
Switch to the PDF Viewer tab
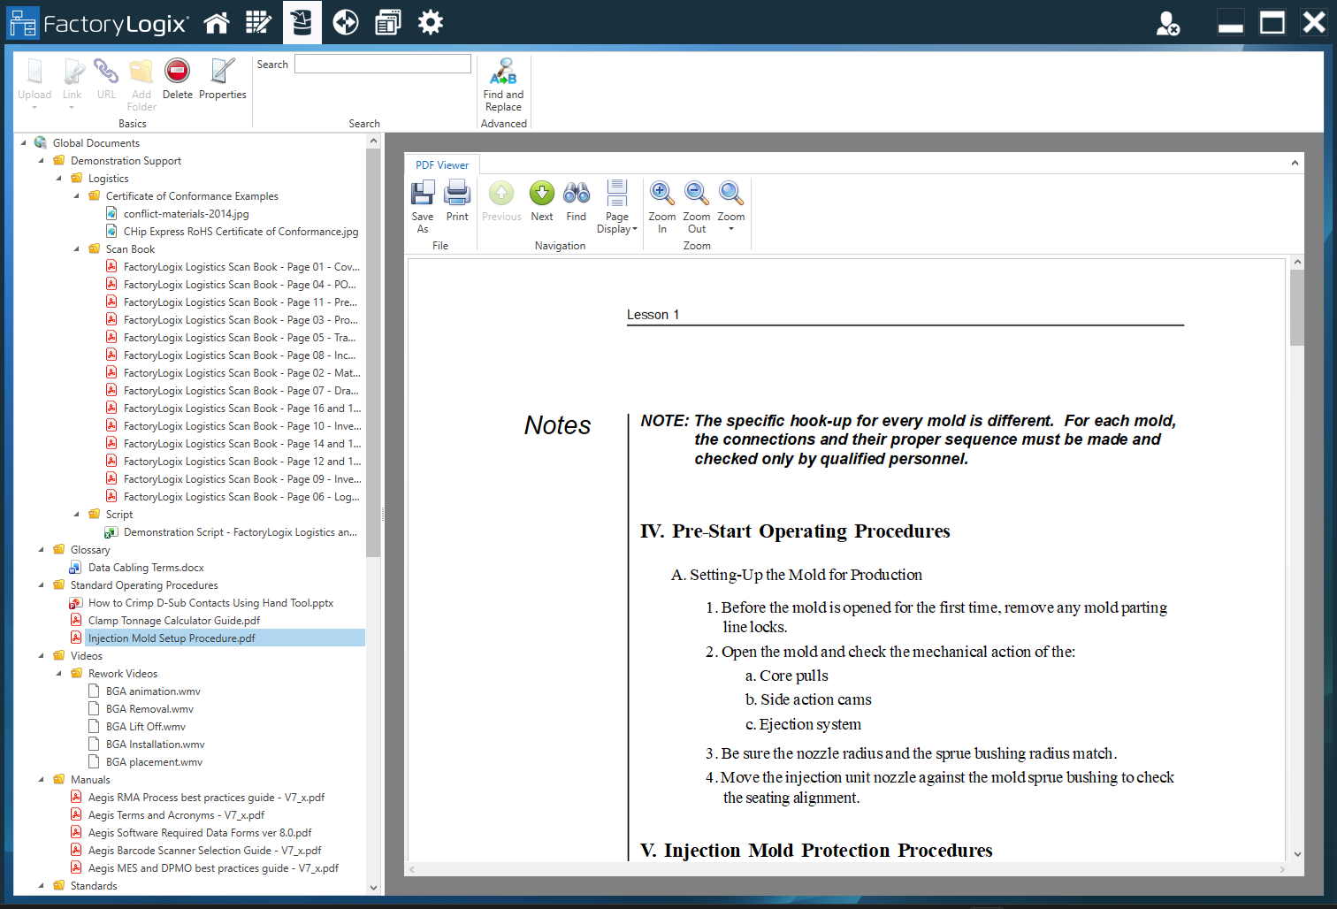pyautogui.click(x=441, y=164)
